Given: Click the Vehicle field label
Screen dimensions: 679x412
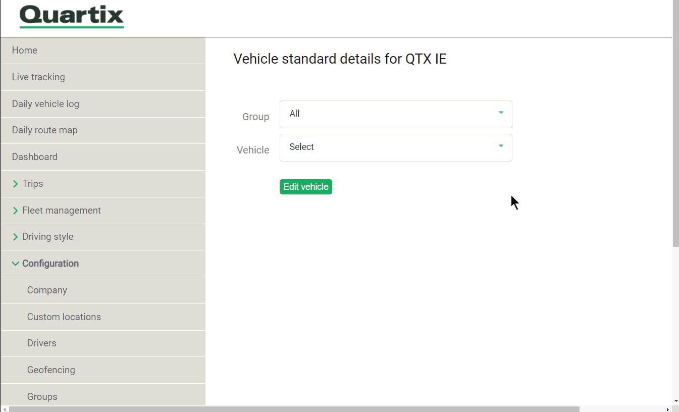Looking at the screenshot, I should pyautogui.click(x=253, y=150).
